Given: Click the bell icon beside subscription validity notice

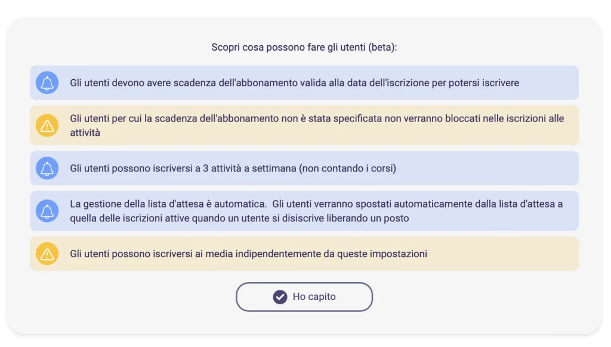Looking at the screenshot, I should pos(47,83).
